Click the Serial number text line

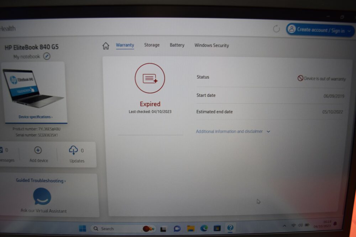tap(37, 135)
